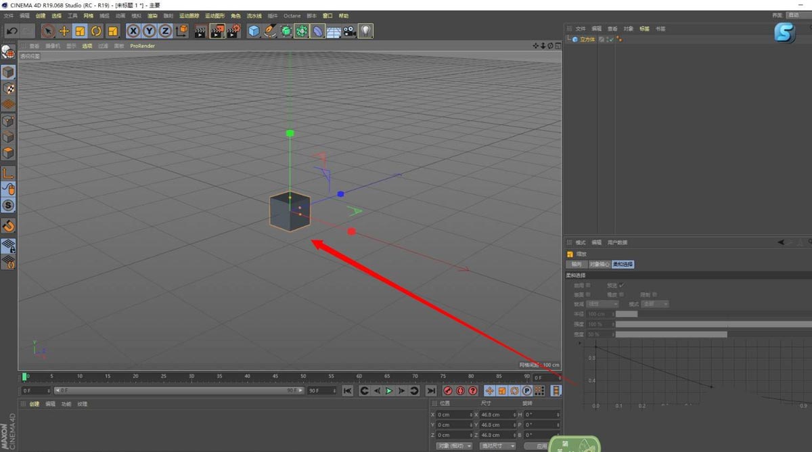The width and height of the screenshot is (812, 452).
Task: Toggle the 预览 checkbox
Action: (621, 286)
